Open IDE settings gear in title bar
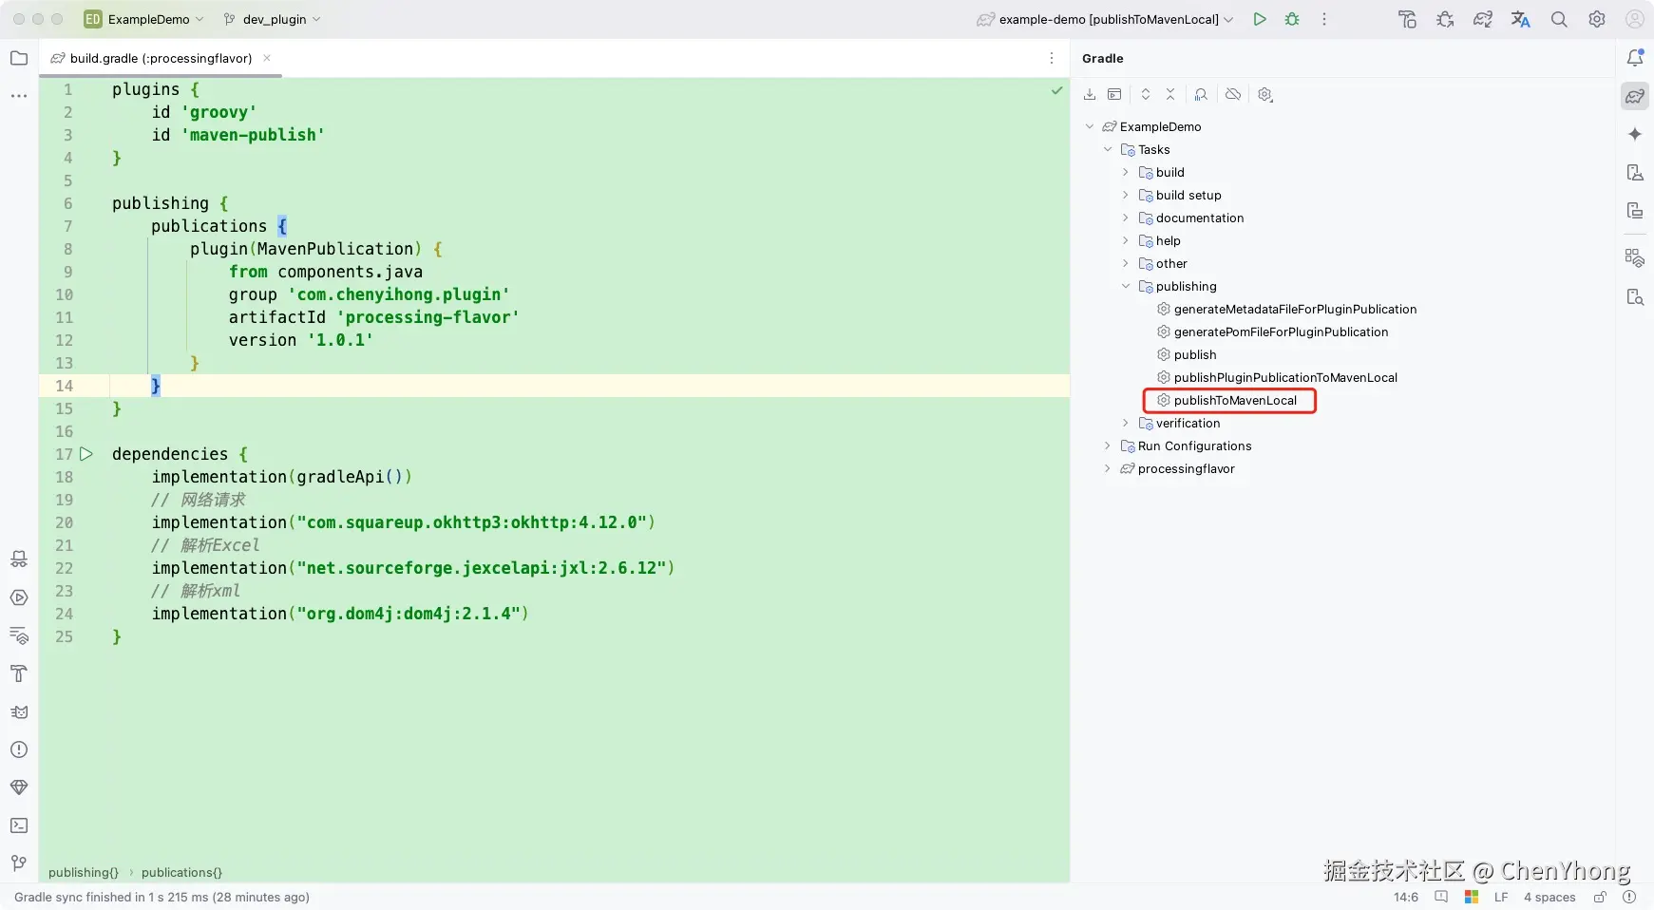Viewport: 1654px width, 910px height. pyautogui.click(x=1597, y=19)
